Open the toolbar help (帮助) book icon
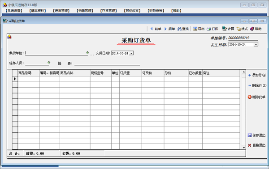 pyautogui.click(x=256, y=29)
